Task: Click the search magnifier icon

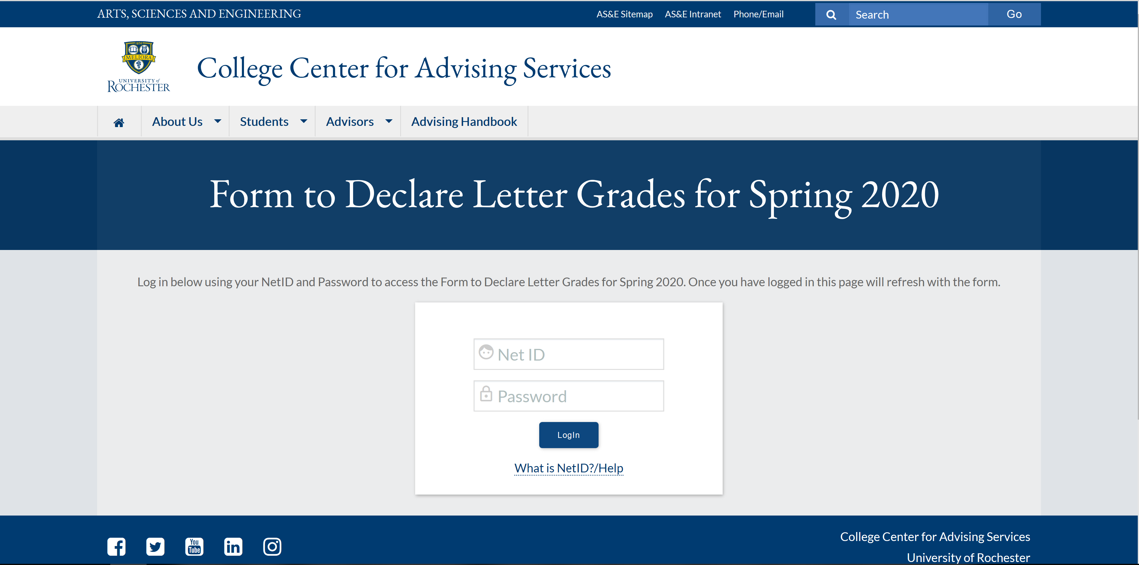Action: click(831, 15)
